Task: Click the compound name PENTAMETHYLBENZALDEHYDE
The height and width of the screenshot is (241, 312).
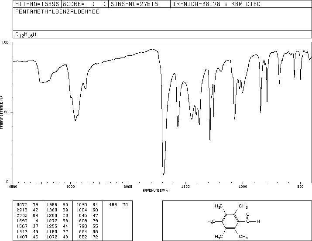Action: pyautogui.click(x=57, y=12)
